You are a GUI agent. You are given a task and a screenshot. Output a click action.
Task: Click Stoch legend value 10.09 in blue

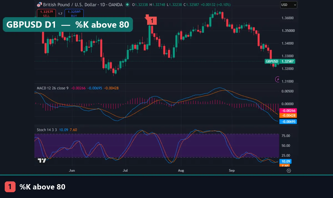(x=64, y=130)
